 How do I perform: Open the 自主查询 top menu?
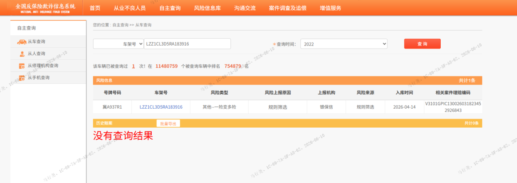coord(170,8)
